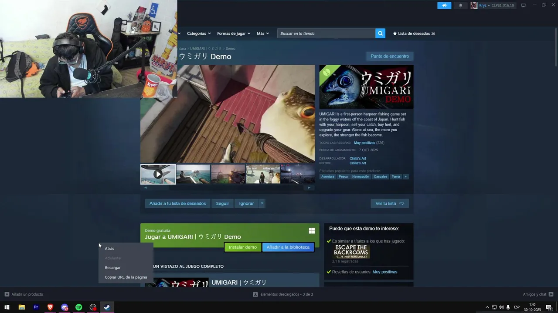Image resolution: width=558 pixels, height=313 pixels.
Task: Click the Kryz profile avatar
Action: (474, 5)
